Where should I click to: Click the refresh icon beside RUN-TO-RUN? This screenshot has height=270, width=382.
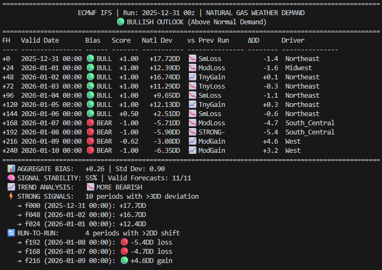pos(11,233)
